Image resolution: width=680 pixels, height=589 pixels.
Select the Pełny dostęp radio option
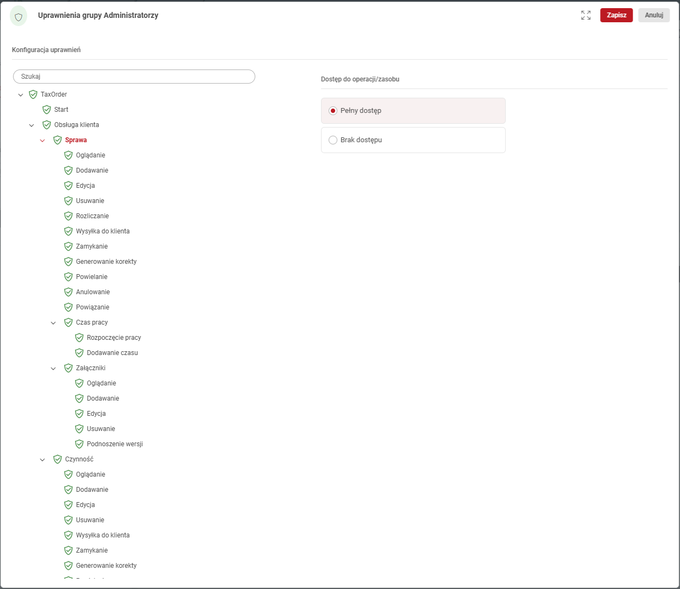coord(333,111)
